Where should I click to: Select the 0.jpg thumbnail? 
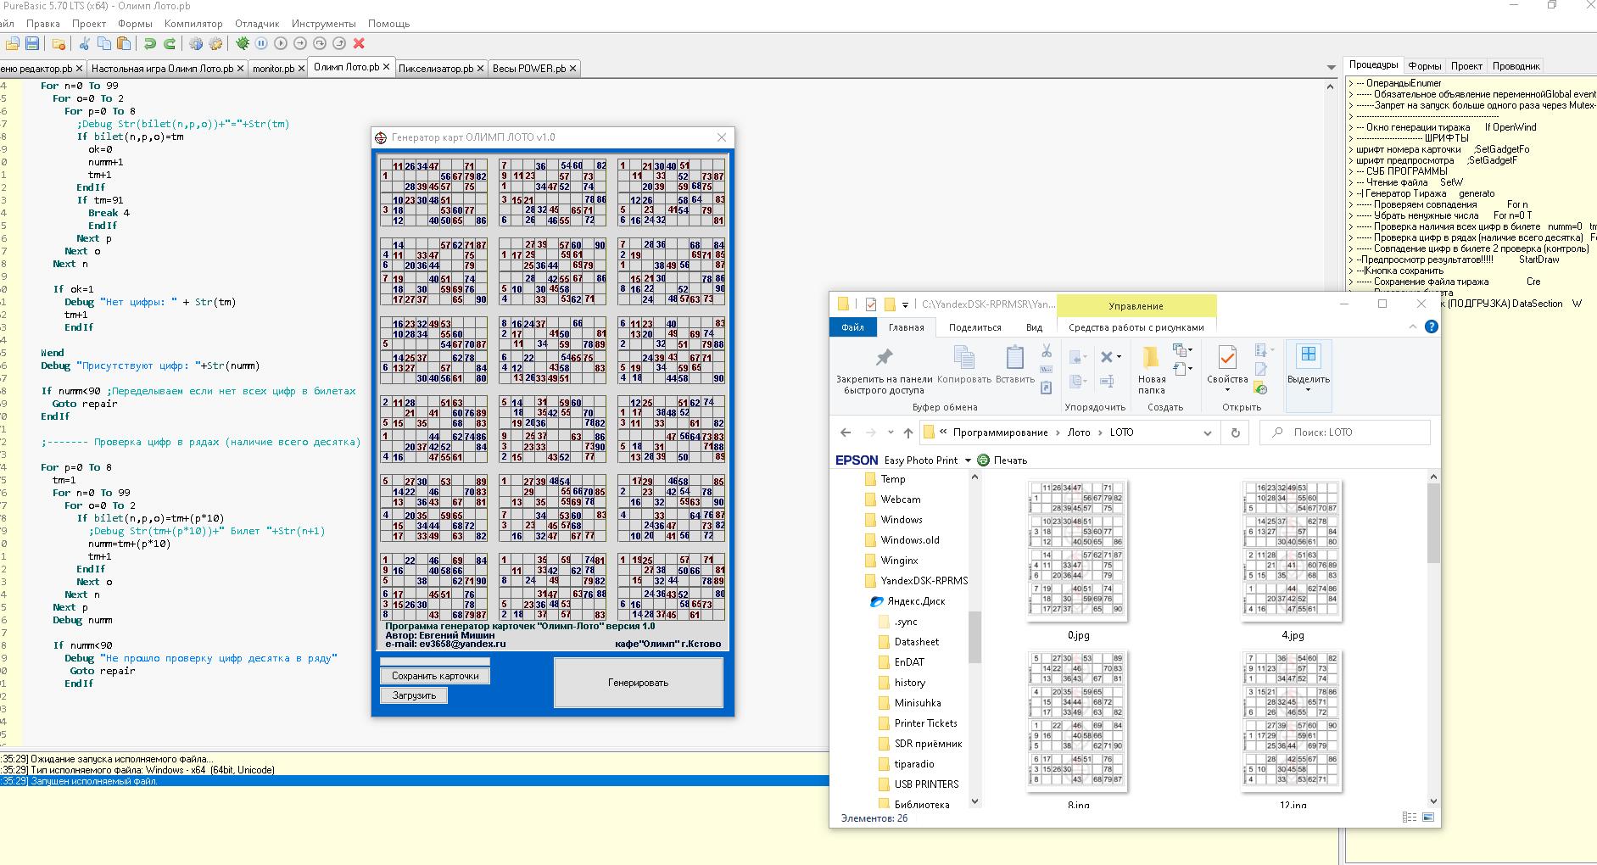1077,551
